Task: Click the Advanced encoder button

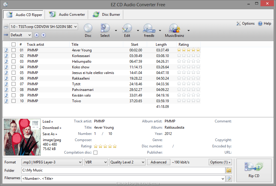Action: point(158,162)
